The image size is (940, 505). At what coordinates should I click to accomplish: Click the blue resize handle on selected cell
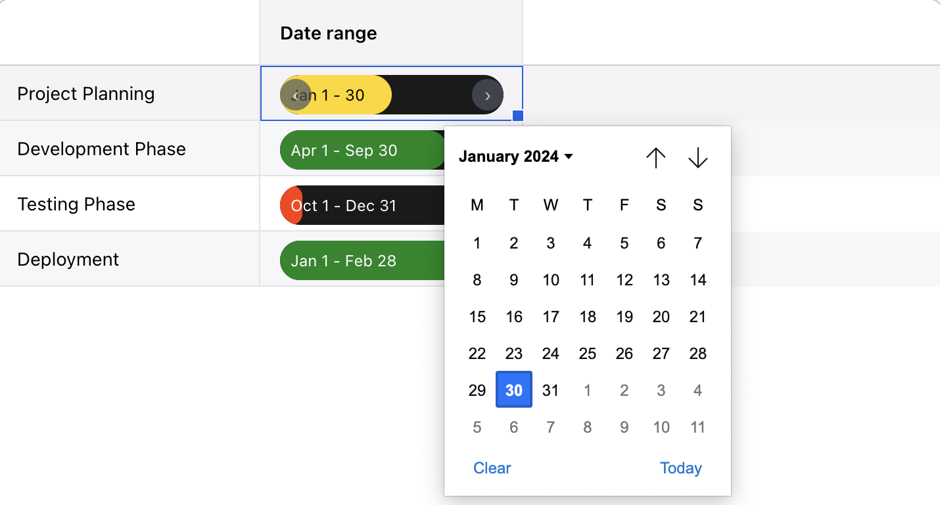517,115
